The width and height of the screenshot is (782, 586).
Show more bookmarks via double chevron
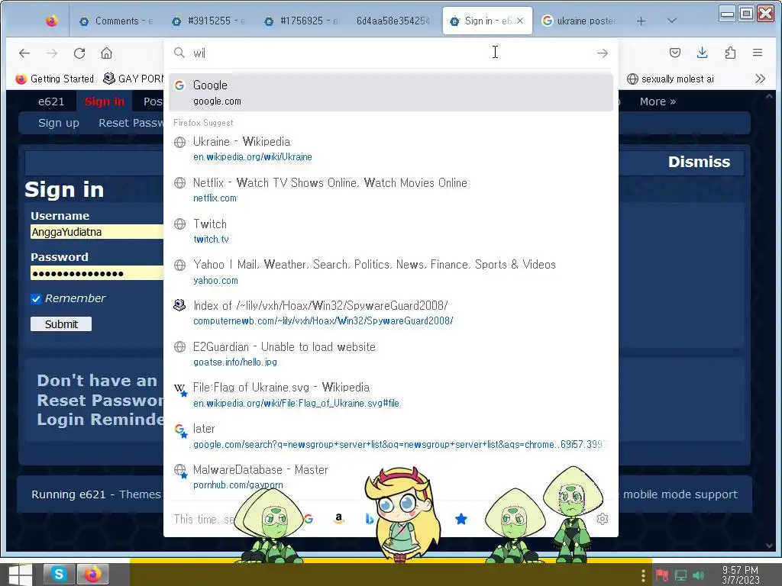(760, 79)
